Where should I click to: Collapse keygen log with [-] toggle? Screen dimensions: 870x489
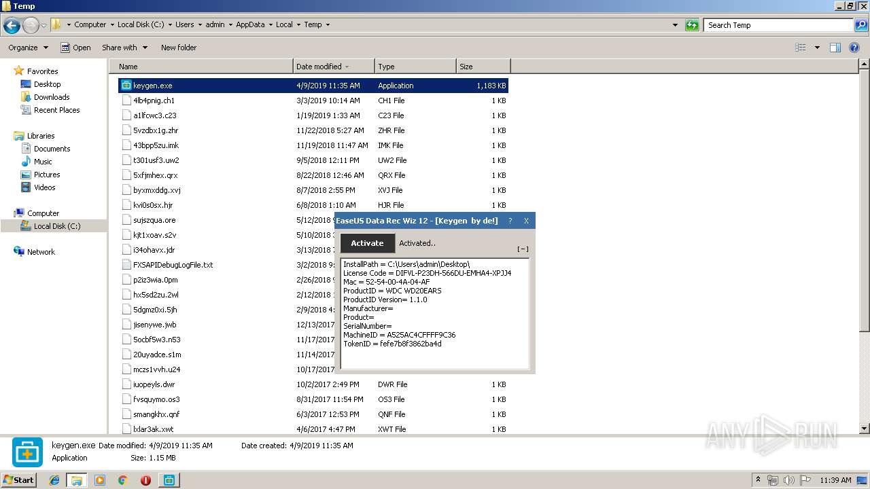(x=523, y=249)
